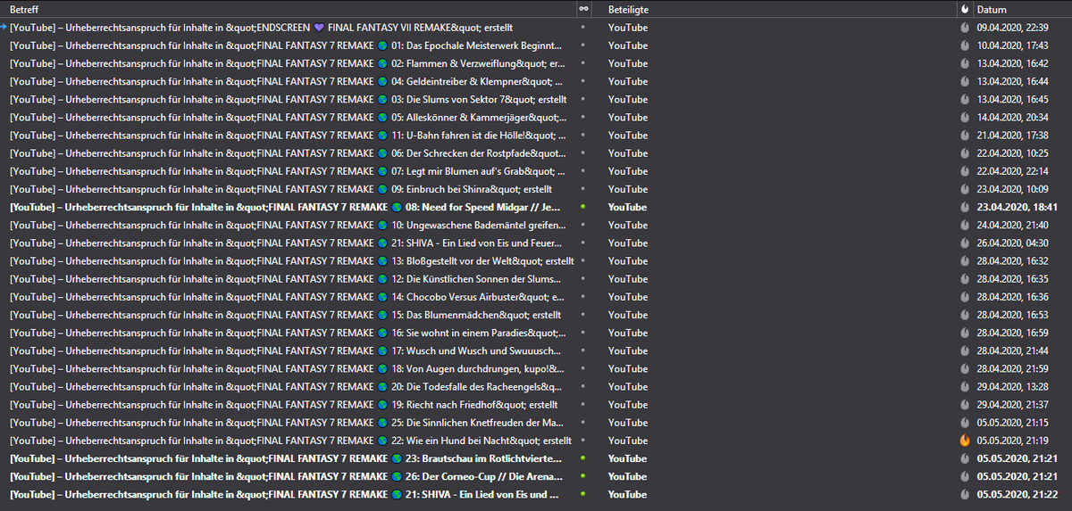The height and width of the screenshot is (511, 1072).
Task: Select message '15: Das Blumenmädchen'
Action: click(x=285, y=315)
